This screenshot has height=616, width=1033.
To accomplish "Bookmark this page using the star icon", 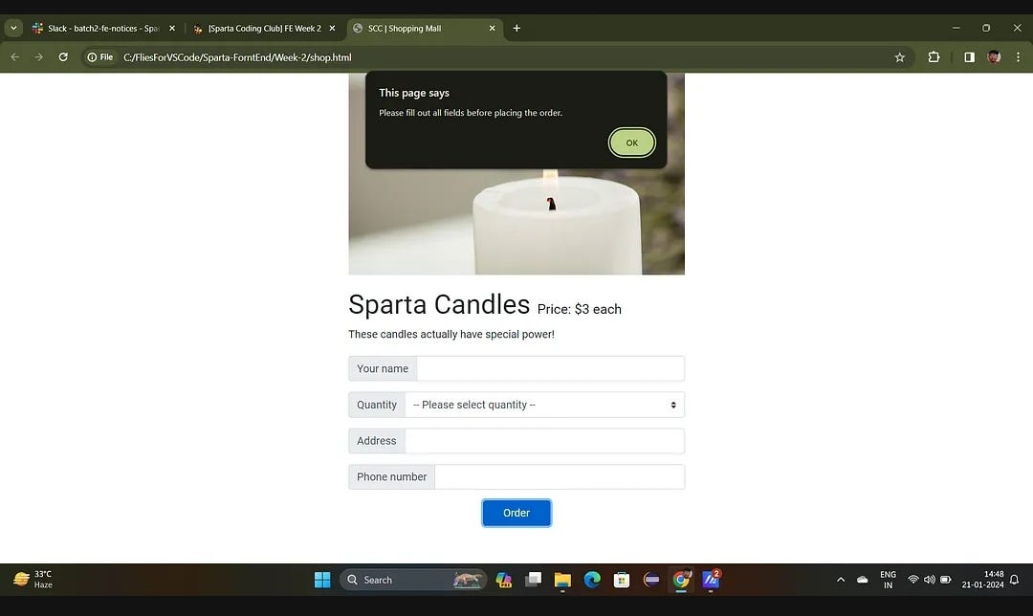I will [899, 57].
